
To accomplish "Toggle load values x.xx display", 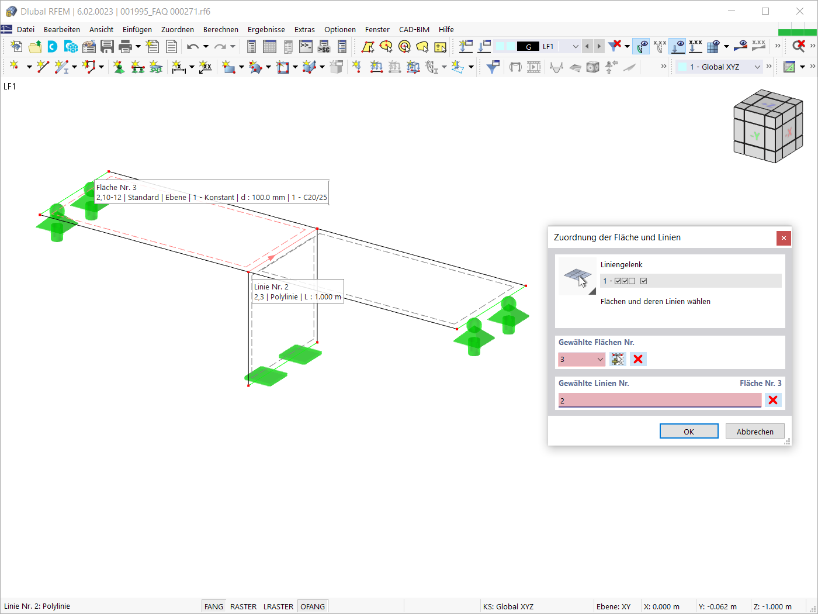I will [695, 46].
